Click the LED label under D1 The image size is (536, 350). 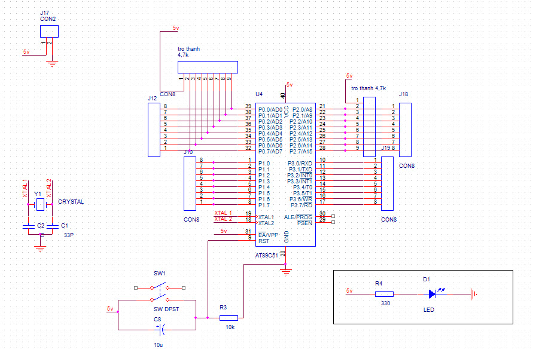[x=429, y=310]
